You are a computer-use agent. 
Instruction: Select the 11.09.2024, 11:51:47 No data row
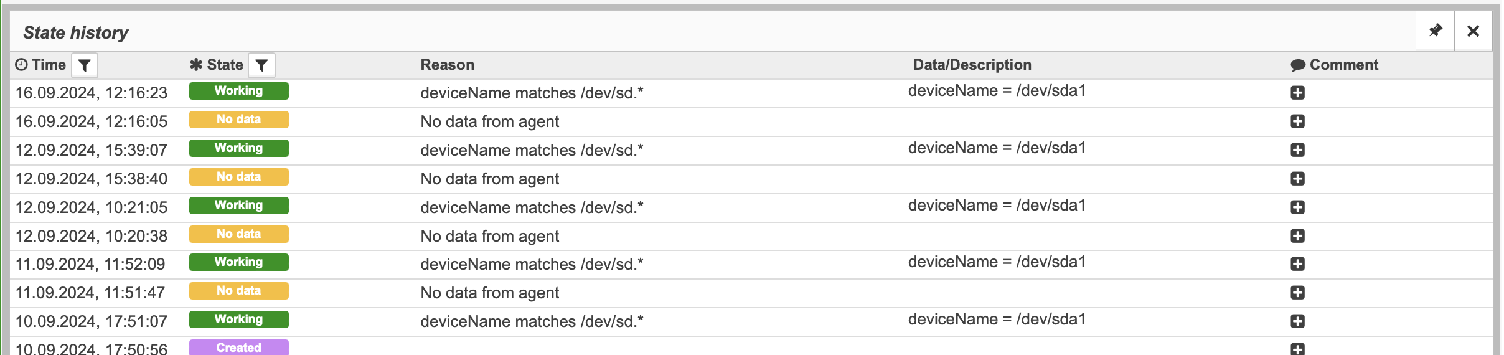click(x=751, y=293)
